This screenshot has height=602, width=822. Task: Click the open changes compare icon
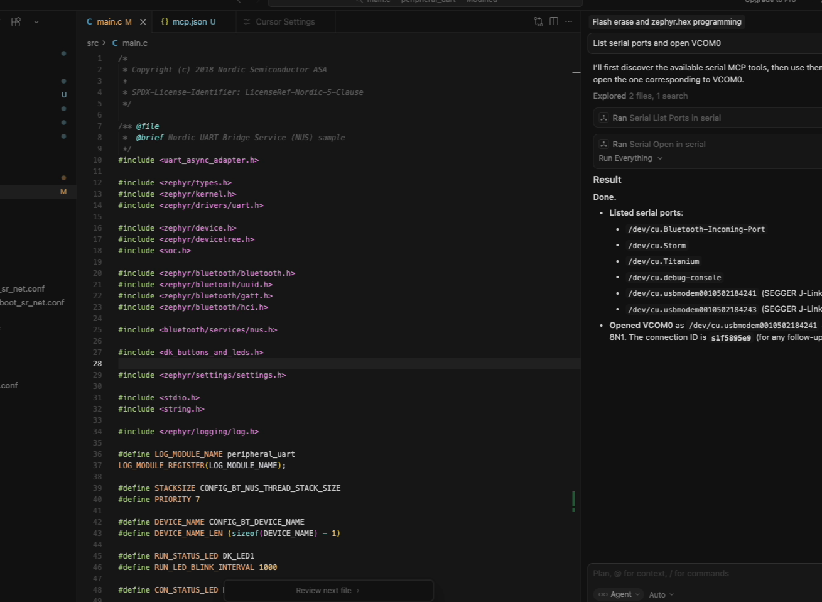click(538, 22)
